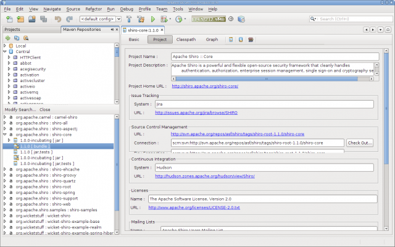Viewport: 395px width, 247px height.
Task: Switch to the Classpath tab
Action: (x=186, y=40)
